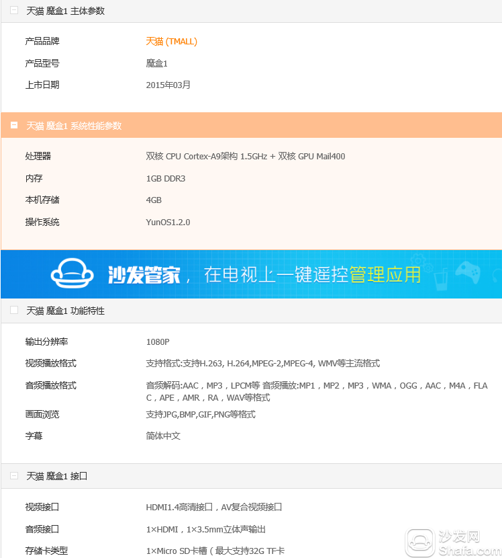This screenshot has width=502, height=558.
Task: Select the 天猫 魔盒1 系统性能参数 header title
Action: pos(74,126)
